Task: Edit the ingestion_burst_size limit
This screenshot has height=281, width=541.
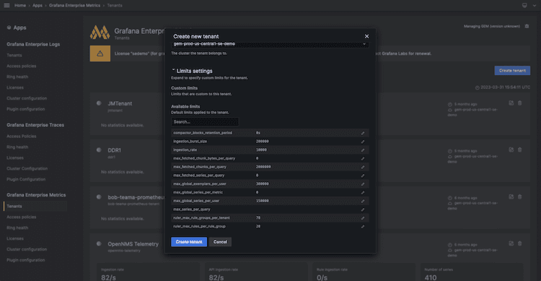Action: [x=363, y=142]
